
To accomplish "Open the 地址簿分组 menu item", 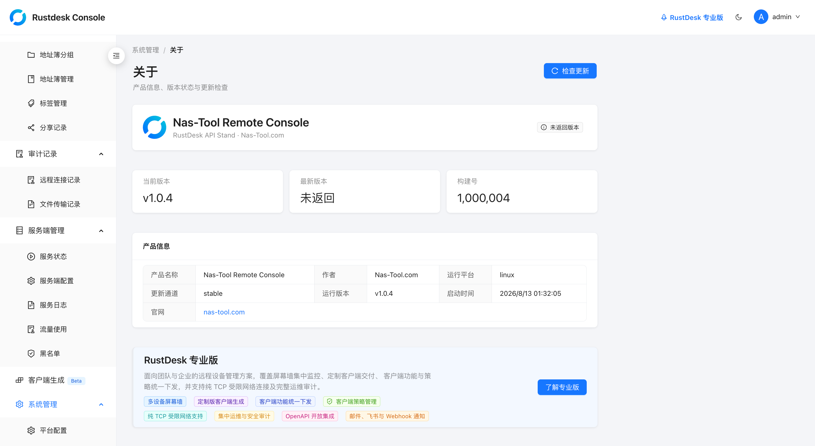I will 58,55.
